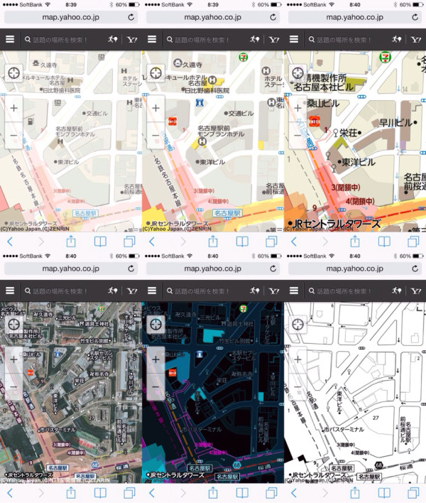Tap 7-Eleven marker on dark night map
Image resolution: width=426 pixels, height=503 pixels.
pos(244,308)
